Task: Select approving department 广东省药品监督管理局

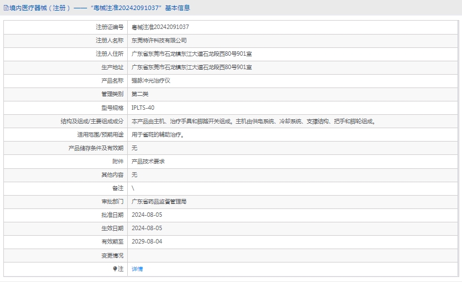Action: pos(158,202)
